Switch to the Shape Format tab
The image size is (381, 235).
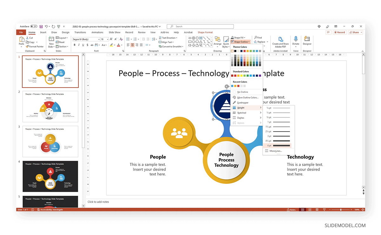205,32
